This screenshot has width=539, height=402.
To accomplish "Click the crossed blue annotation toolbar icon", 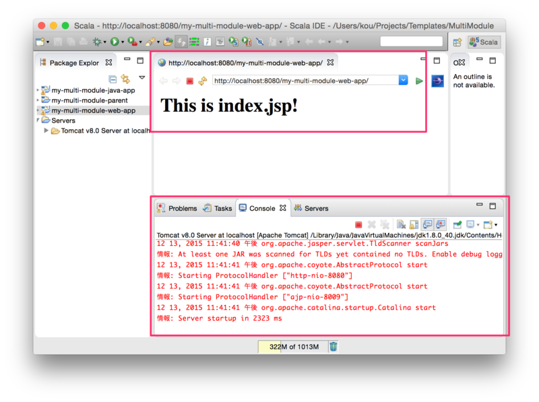I will pos(260,42).
